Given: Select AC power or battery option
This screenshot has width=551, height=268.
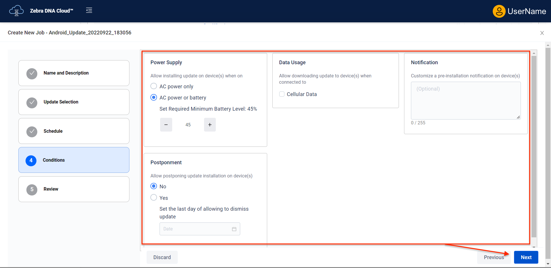Looking at the screenshot, I should [x=154, y=97].
